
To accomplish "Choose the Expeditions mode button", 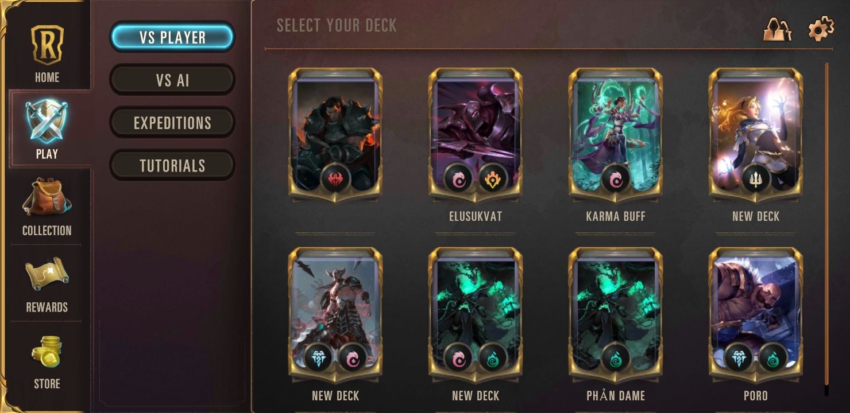I will [x=172, y=123].
